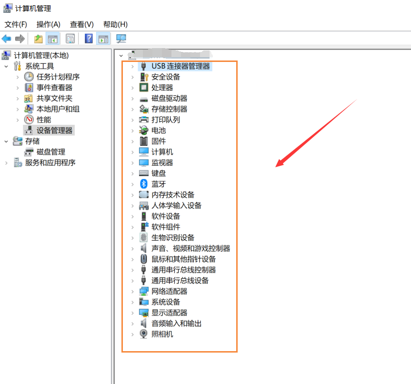Click the scan for hardware changes icon

pyautogui.click(x=120, y=39)
